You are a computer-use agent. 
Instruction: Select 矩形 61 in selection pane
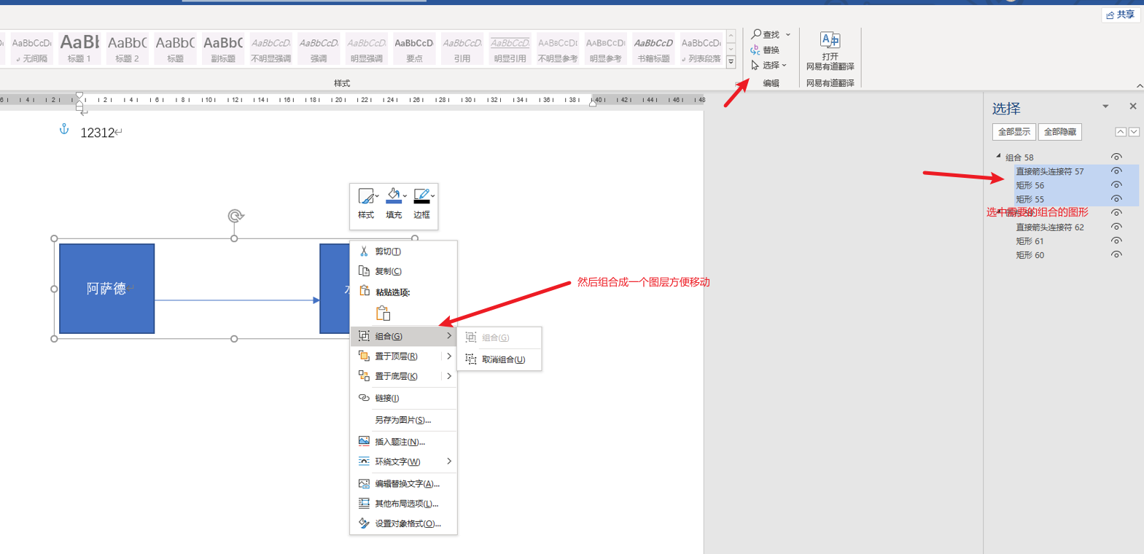point(1030,241)
